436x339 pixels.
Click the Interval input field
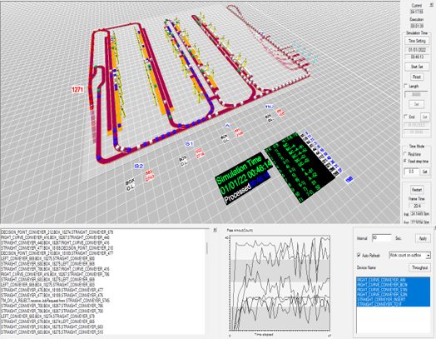pos(381,238)
